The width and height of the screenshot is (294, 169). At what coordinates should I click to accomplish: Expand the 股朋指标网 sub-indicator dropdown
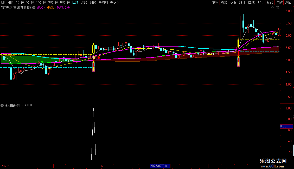point(2,105)
